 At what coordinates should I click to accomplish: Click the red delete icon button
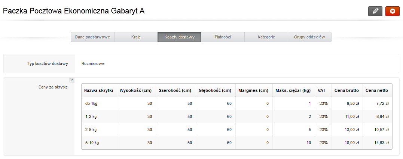tap(393, 11)
